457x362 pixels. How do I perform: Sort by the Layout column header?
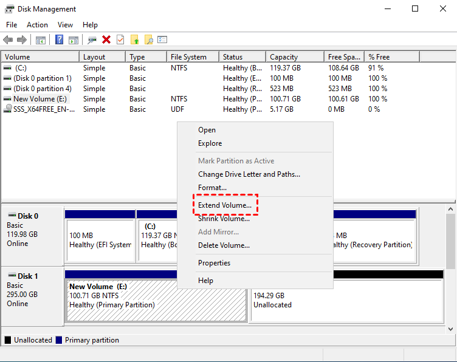pos(103,56)
